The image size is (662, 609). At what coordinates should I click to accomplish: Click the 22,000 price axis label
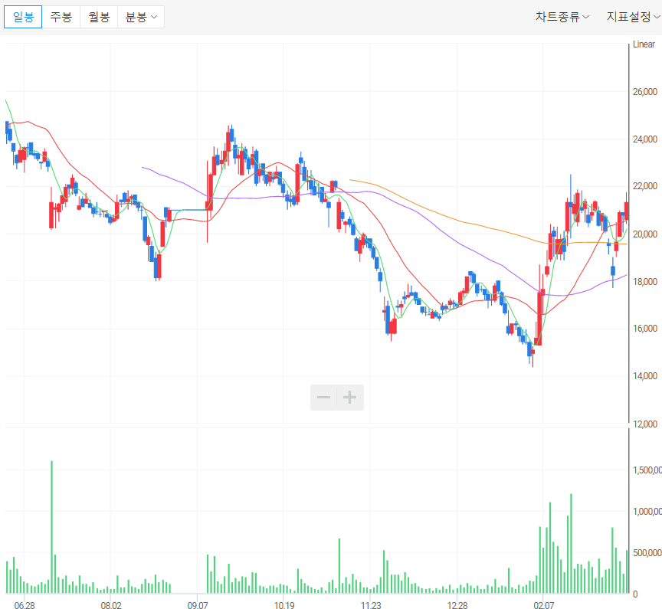coord(644,186)
